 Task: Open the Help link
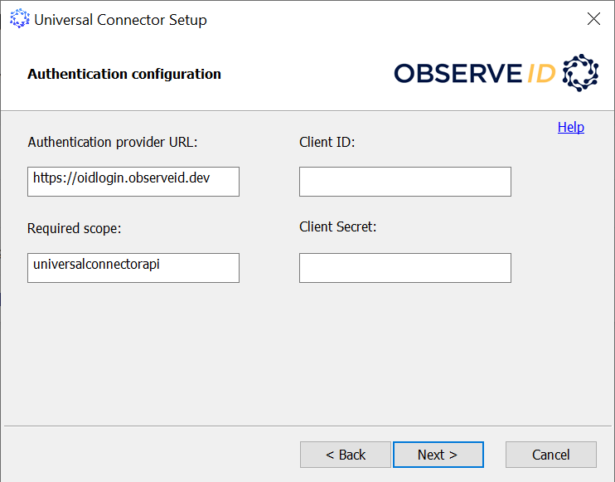(570, 127)
